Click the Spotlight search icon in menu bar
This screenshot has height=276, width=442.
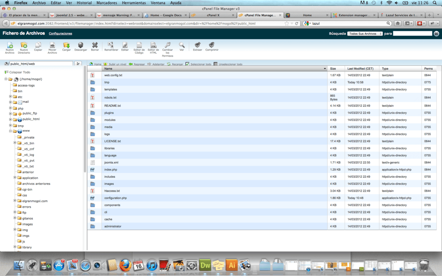[x=435, y=3]
